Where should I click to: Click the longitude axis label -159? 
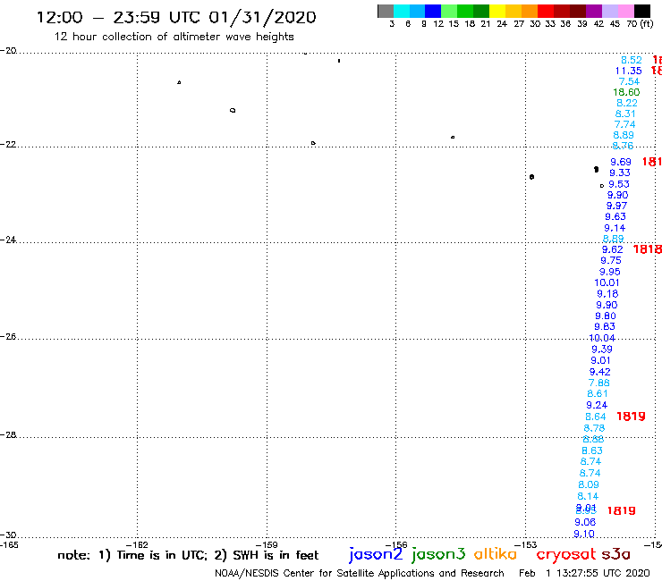(x=267, y=545)
